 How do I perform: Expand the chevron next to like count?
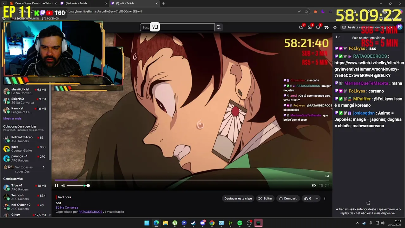(317, 199)
